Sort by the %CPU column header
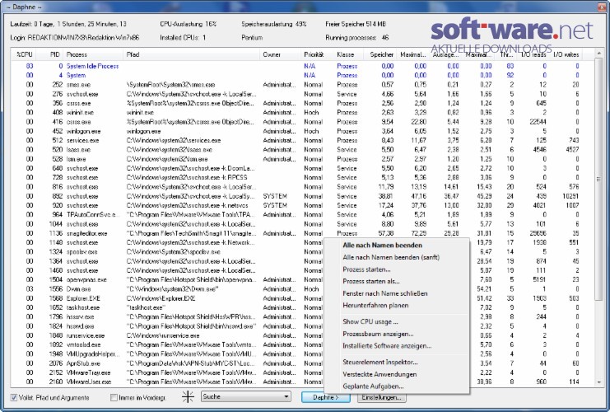610x412 pixels. [x=24, y=55]
